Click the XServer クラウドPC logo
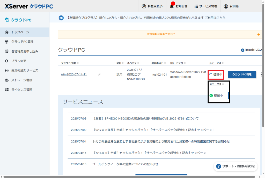 (x=29, y=6)
